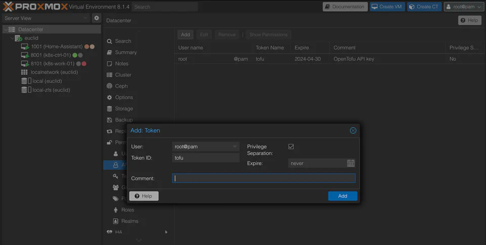Click Show Permissions button

click(x=268, y=35)
